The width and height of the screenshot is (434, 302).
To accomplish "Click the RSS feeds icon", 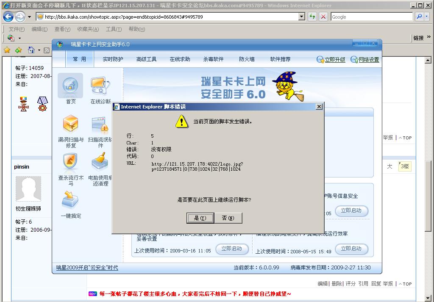I will click(47, 50).
